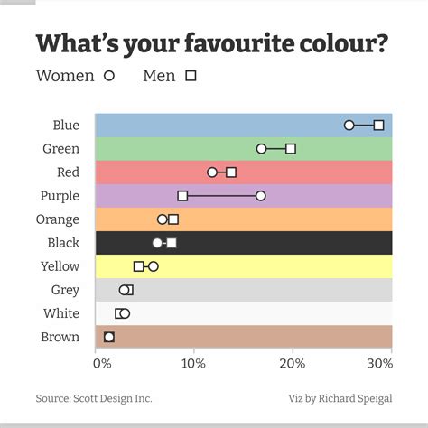
Task: Click the Men square legend marker
Action: pyautogui.click(x=191, y=76)
